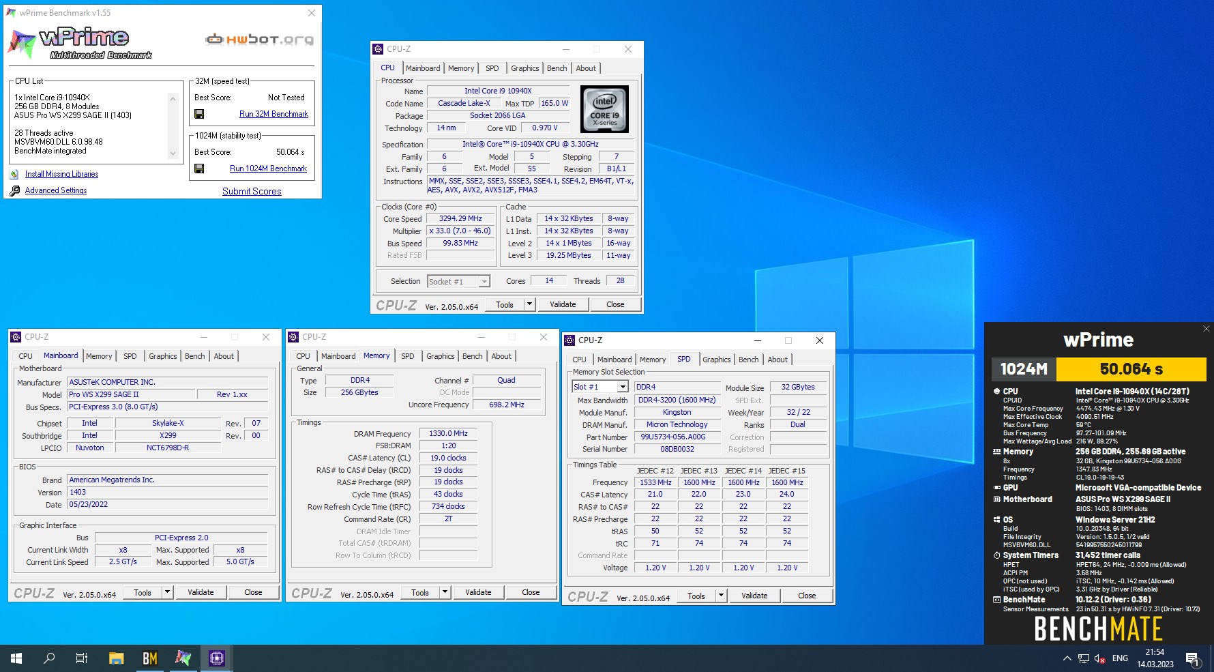Open File Explorer from the taskbar

click(x=117, y=658)
